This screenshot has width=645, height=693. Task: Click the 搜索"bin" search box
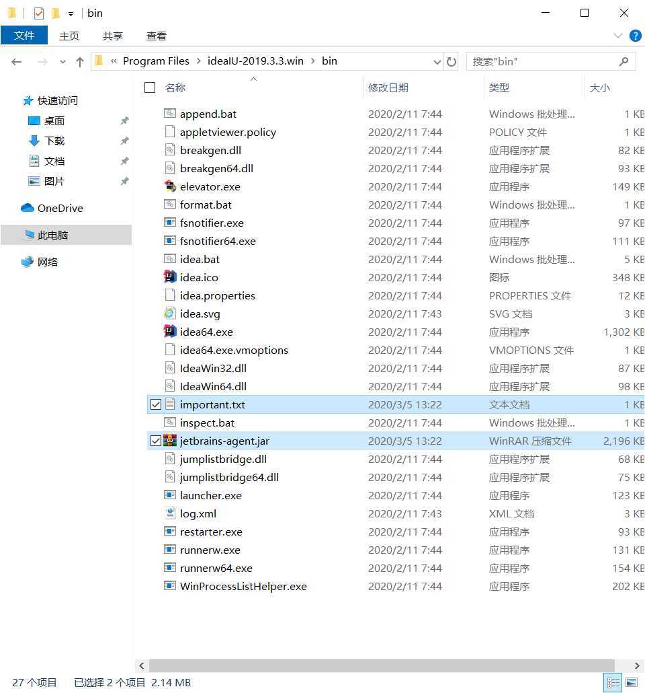point(550,61)
